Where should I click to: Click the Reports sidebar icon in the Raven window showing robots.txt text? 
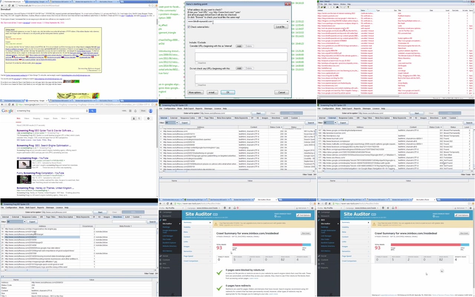click(161, 268)
